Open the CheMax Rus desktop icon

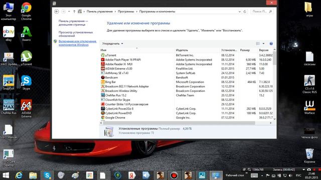pyautogui.click(x=9, y=107)
